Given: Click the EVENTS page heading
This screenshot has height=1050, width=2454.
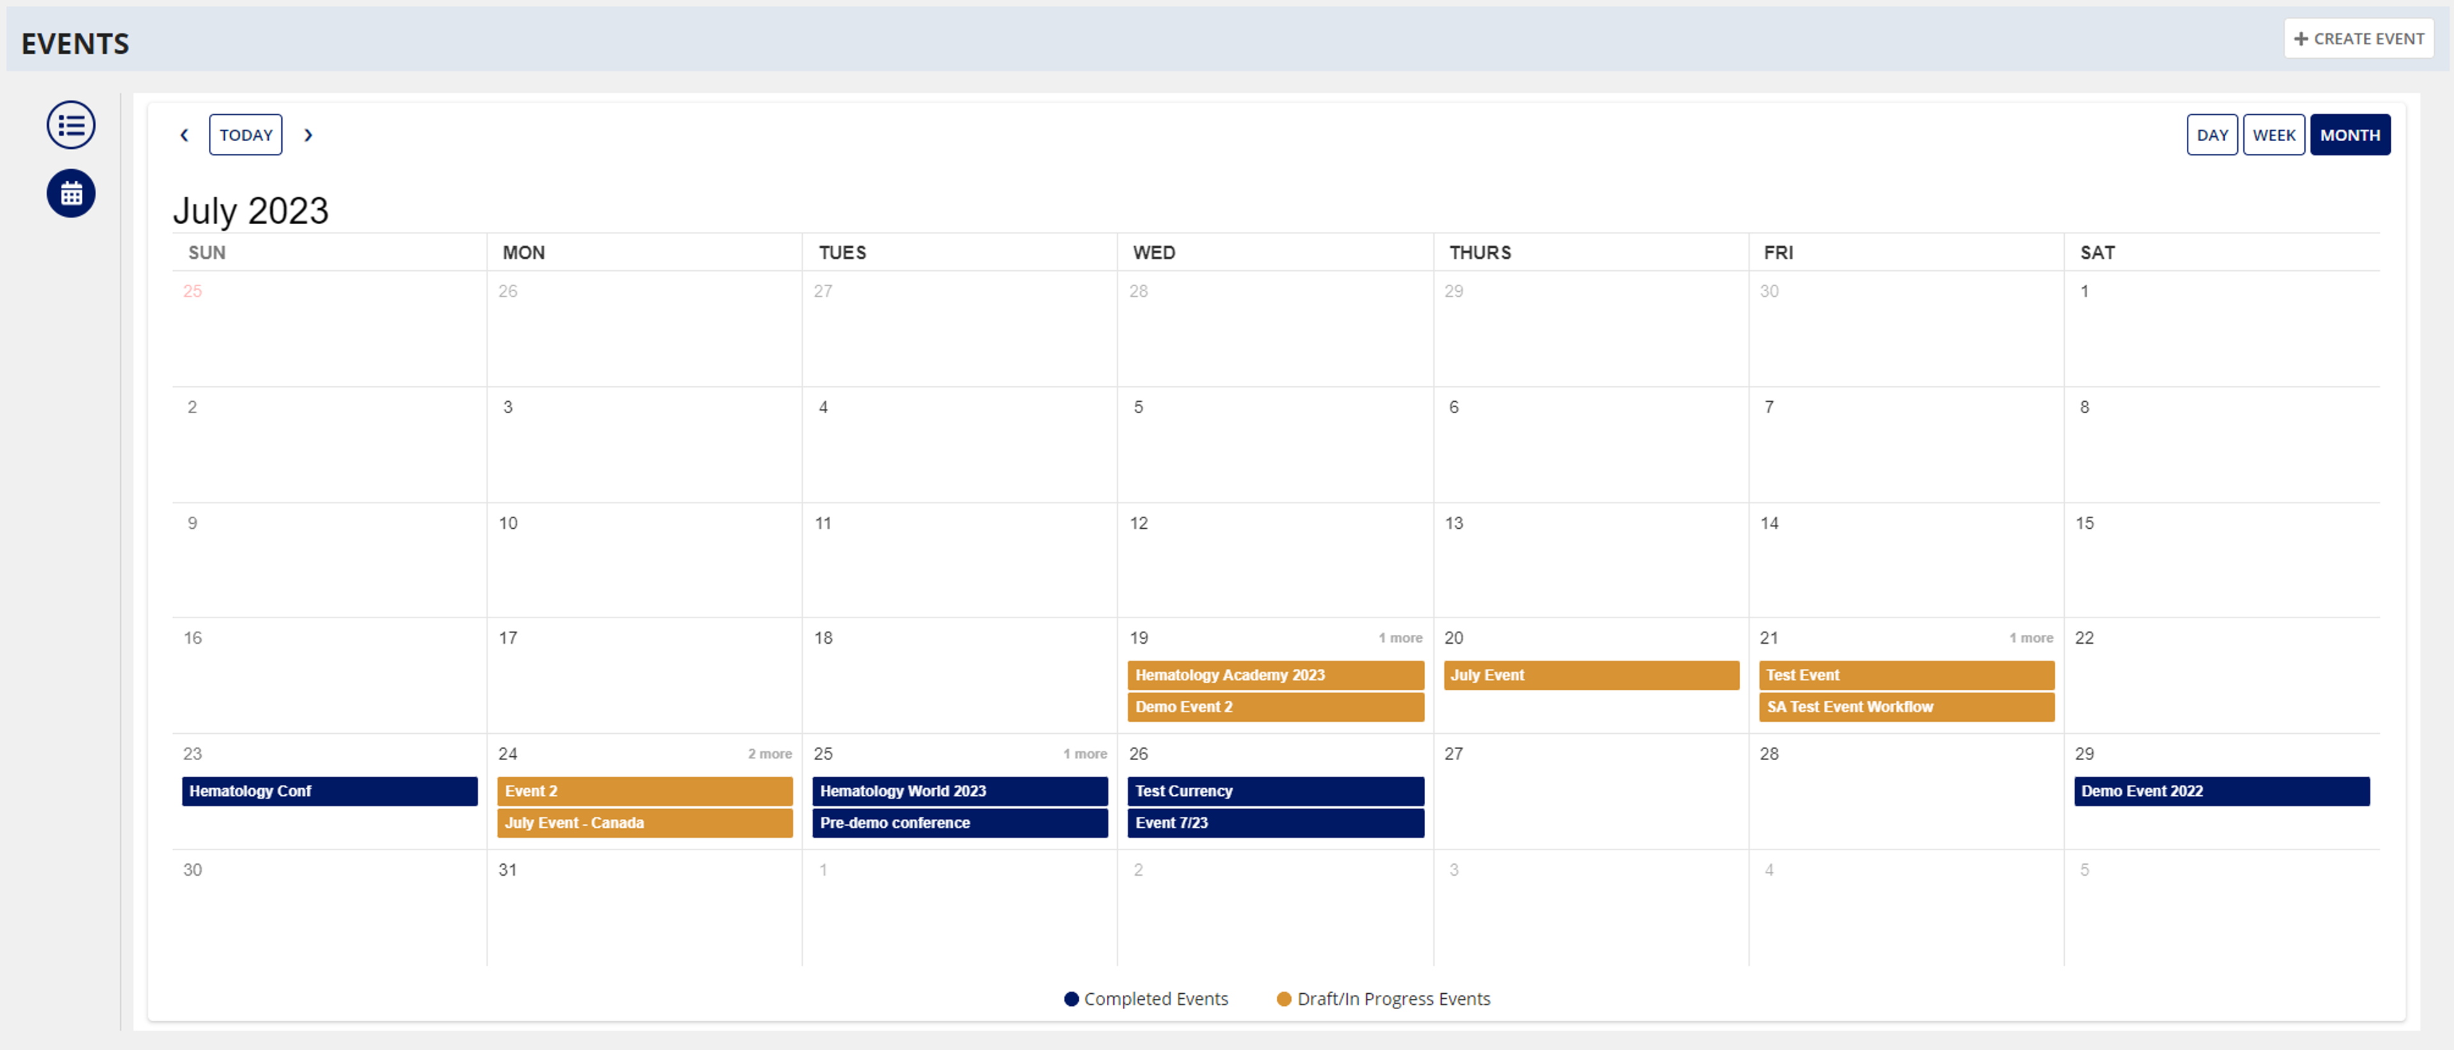Looking at the screenshot, I should (75, 44).
